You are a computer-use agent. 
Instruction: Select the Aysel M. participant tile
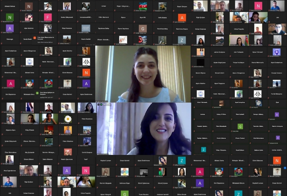coord(143,18)
